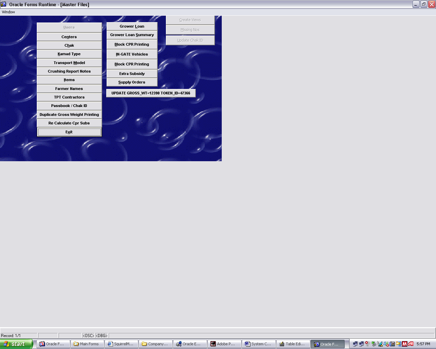This screenshot has width=436, height=349.
Task: Click Re Calculate Cpr Subs
Action: [69, 123]
